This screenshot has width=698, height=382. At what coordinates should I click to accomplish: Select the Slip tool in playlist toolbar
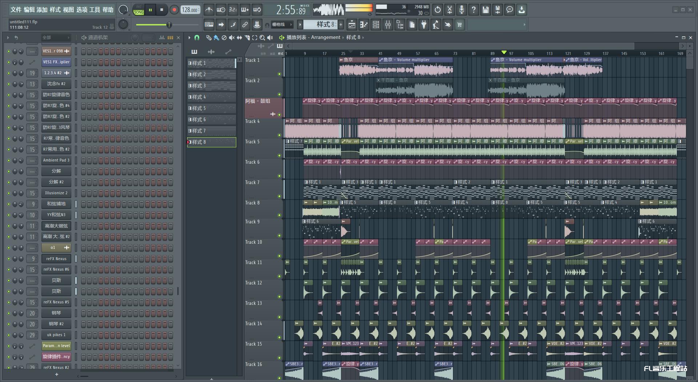(x=239, y=37)
